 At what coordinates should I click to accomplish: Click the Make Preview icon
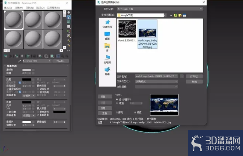pyautogui.click(x=69, y=36)
